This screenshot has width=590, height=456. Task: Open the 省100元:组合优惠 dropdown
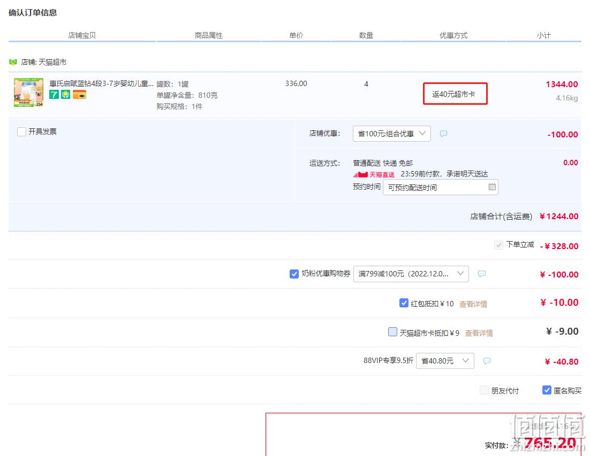tap(392, 134)
